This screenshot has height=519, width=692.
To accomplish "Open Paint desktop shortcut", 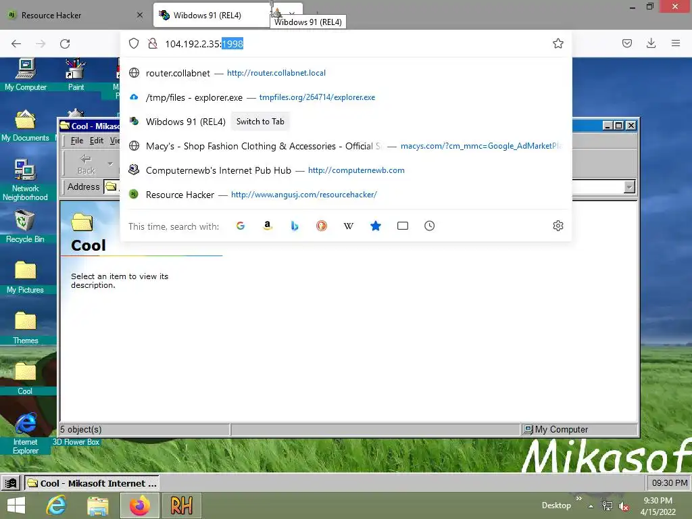I will 76,74.
